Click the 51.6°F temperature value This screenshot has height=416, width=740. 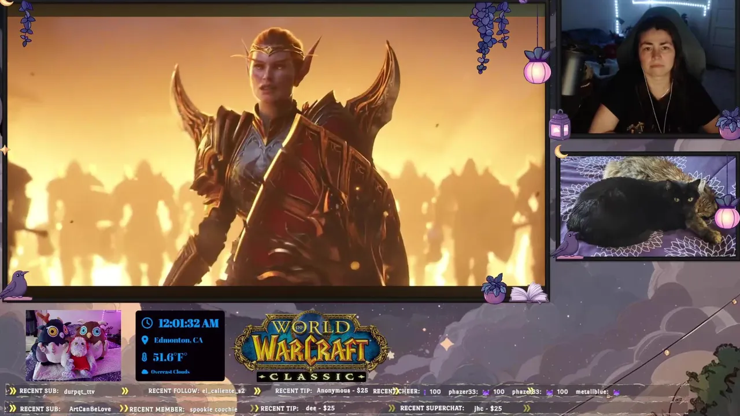(x=170, y=357)
